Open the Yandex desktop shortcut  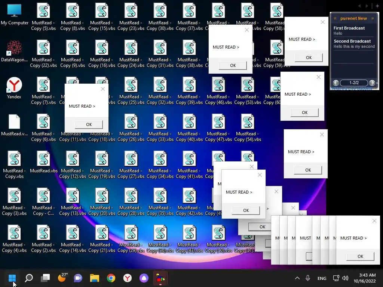(x=14, y=88)
